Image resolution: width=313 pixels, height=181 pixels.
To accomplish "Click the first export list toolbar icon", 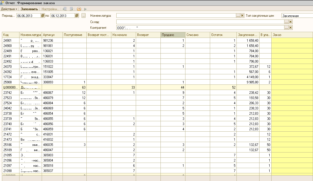I will tap(64, 9).
